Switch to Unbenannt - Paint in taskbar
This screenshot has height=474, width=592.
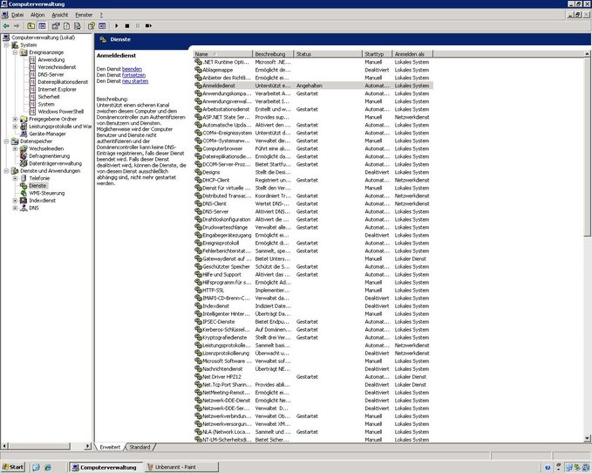[x=180, y=467]
